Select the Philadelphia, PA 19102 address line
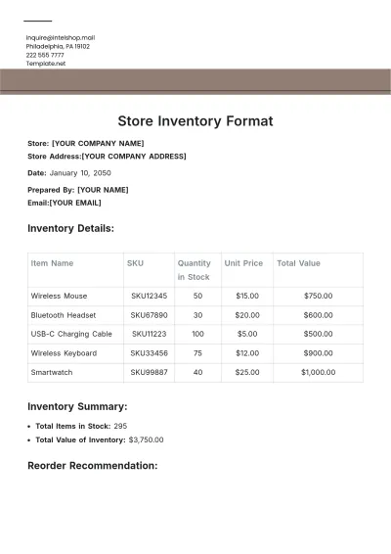Screen dimensions: 391x554 click(x=58, y=46)
